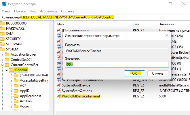This screenshot has width=190, height=115.
Task: Confirm dialog with OK button
Action: [134, 73]
